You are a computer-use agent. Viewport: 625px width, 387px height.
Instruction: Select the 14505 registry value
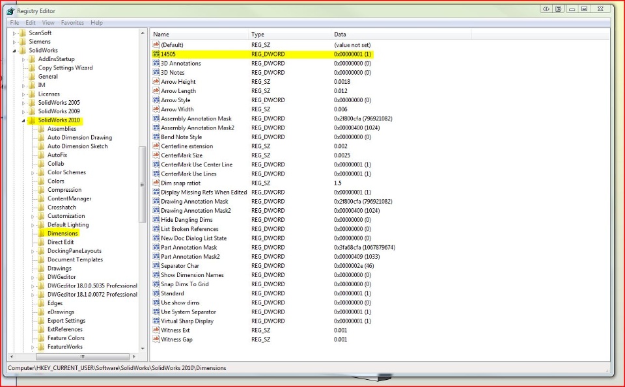(x=168, y=54)
